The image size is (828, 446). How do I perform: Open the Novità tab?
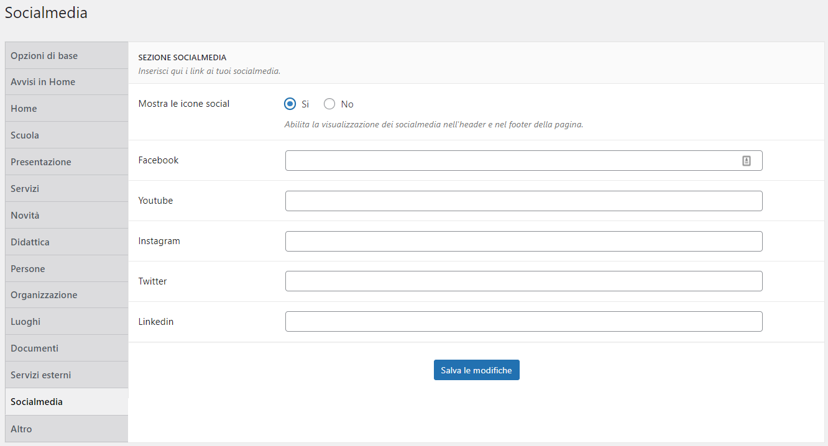click(67, 215)
